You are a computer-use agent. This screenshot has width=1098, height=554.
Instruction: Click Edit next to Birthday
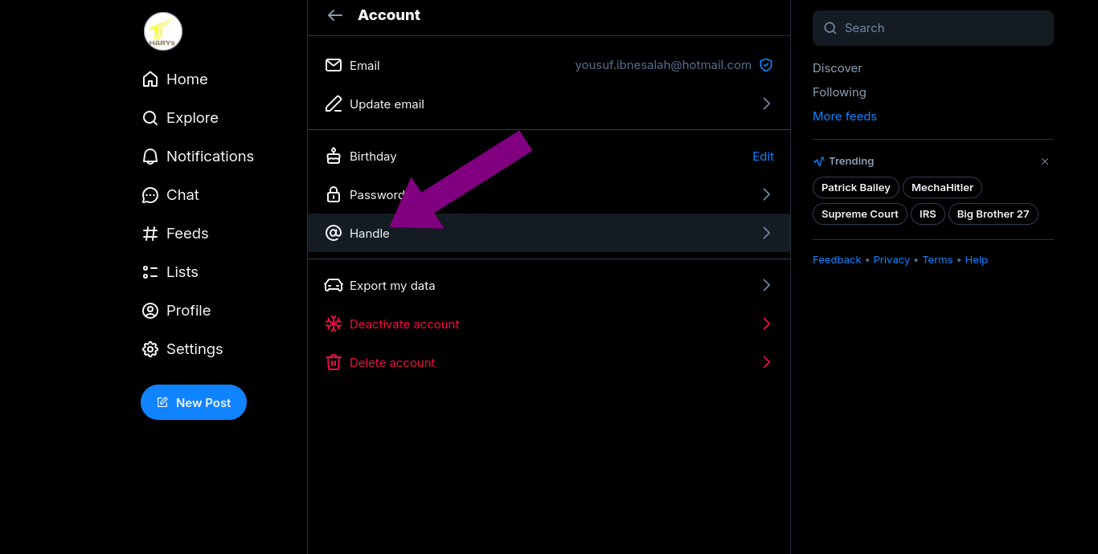click(763, 157)
